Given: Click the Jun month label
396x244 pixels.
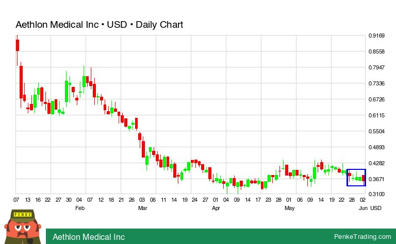Looking at the screenshot, I should (363, 208).
